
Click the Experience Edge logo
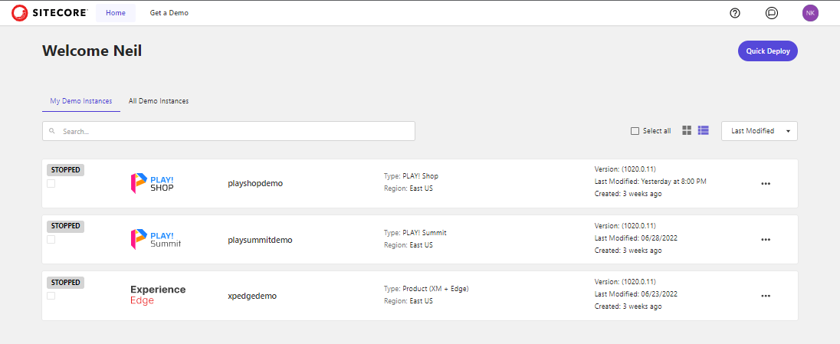point(158,295)
